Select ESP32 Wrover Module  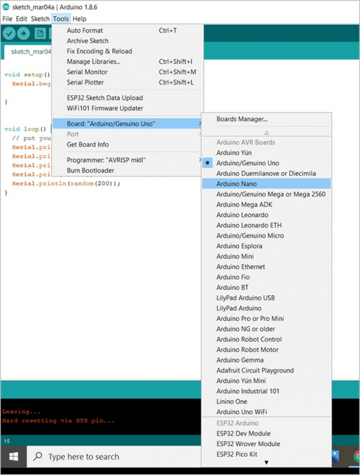coord(266,443)
